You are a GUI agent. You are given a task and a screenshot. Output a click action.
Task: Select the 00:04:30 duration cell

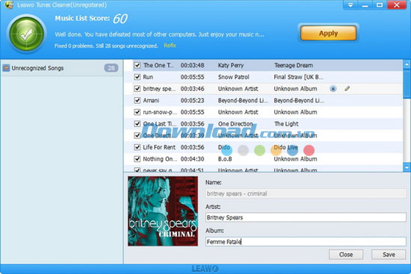[192, 159]
